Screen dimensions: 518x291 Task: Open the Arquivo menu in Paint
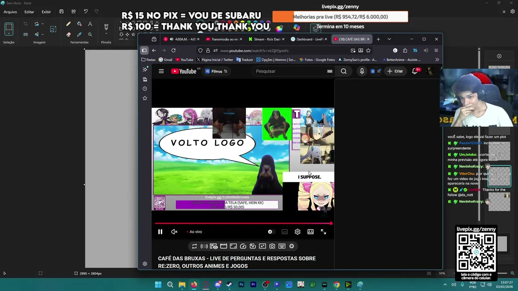point(11,12)
